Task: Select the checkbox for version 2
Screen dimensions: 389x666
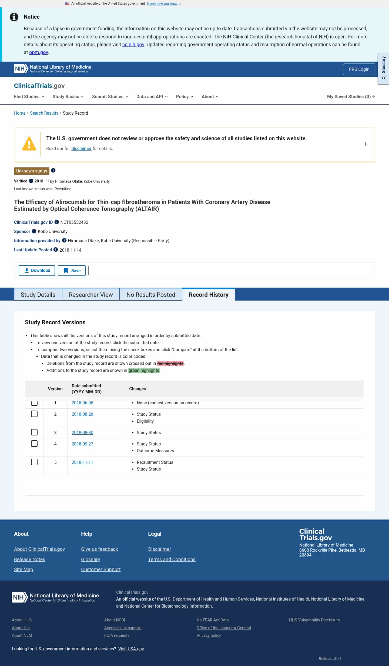Action: 34,414
